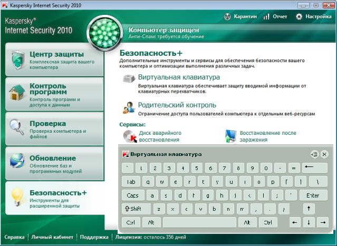Click the p key on virtual keyboard
Screen dimensions: 337x246
[x=273, y=182]
